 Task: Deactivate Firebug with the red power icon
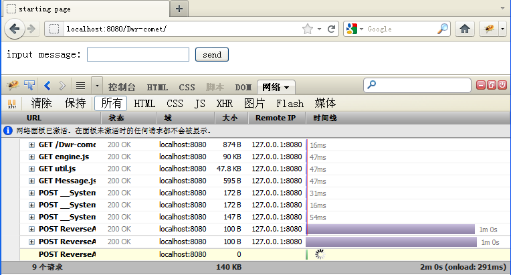(x=502, y=85)
